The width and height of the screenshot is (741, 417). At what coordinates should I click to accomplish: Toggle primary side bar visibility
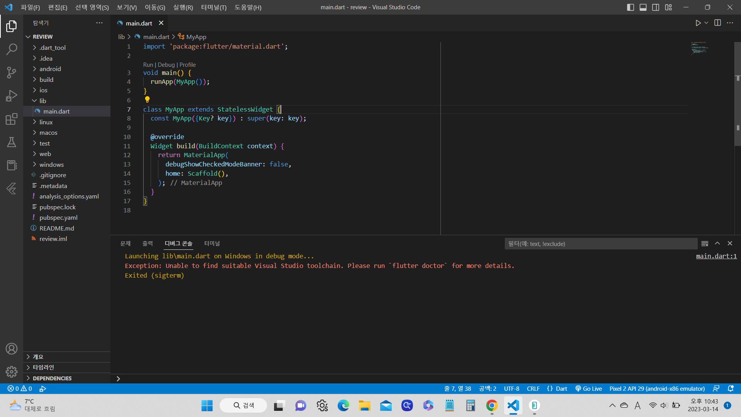coord(631,7)
